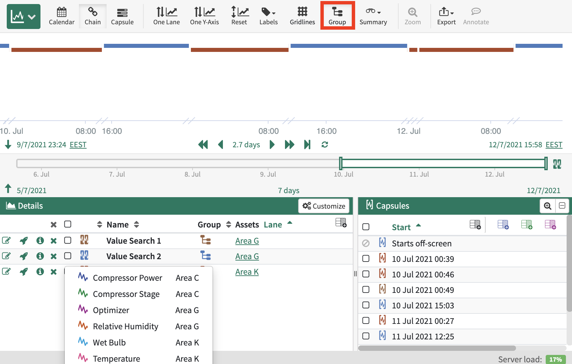This screenshot has height=364, width=572.
Task: Expand the Export dropdown menu
Action: [x=446, y=16]
